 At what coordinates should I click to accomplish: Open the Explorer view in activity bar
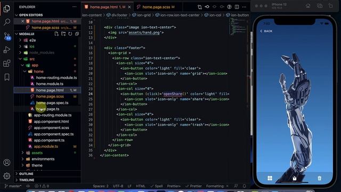pyautogui.click(x=7, y=9)
